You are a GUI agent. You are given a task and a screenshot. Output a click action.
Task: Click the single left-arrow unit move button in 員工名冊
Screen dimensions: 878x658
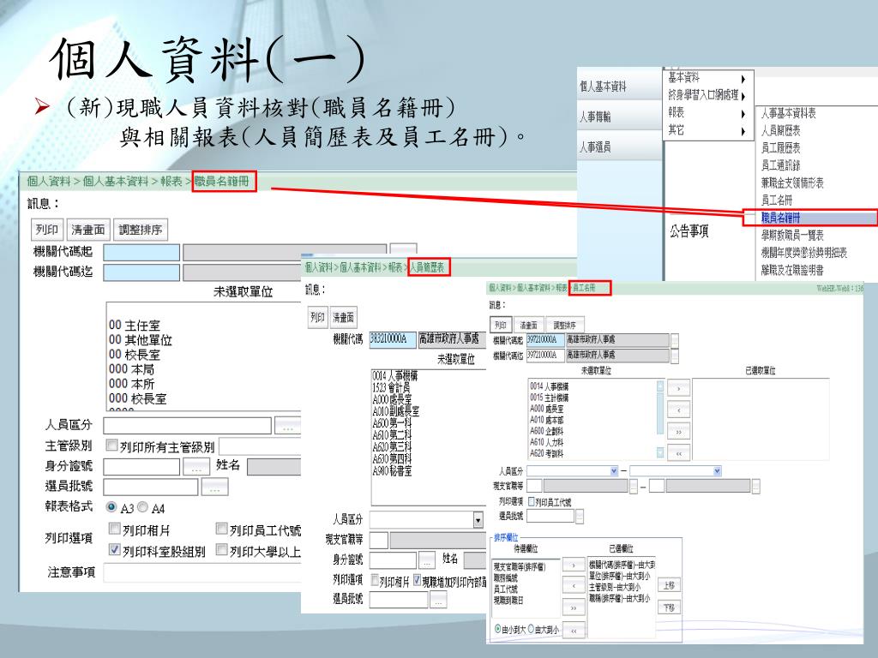click(679, 410)
